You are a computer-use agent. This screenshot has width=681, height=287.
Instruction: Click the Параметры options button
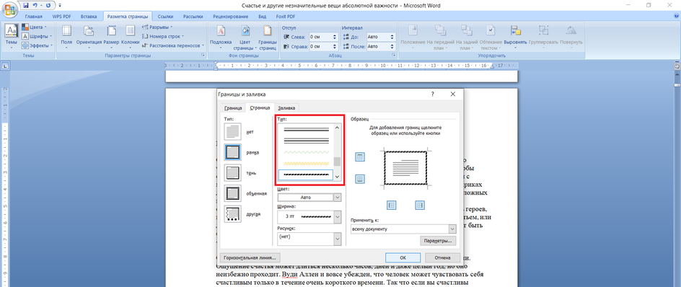(438, 240)
